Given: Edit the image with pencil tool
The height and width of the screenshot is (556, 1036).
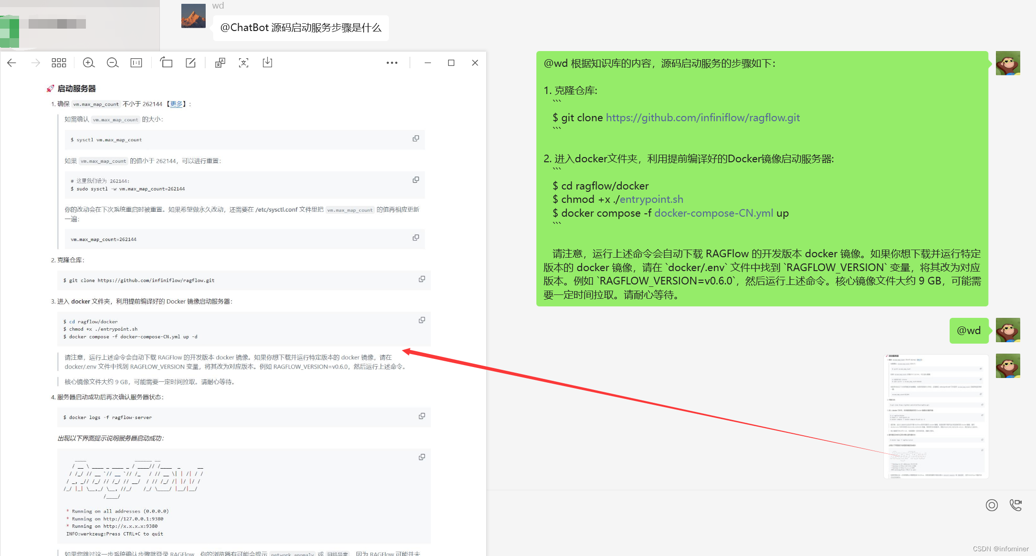Looking at the screenshot, I should click(190, 63).
